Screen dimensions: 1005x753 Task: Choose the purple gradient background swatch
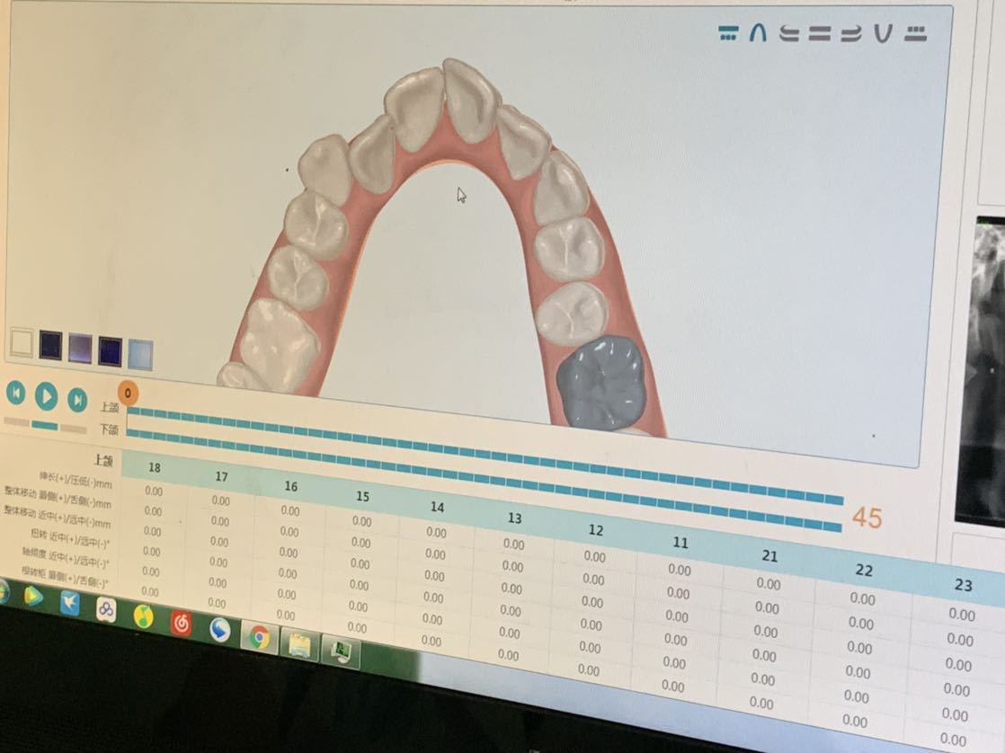[80, 349]
